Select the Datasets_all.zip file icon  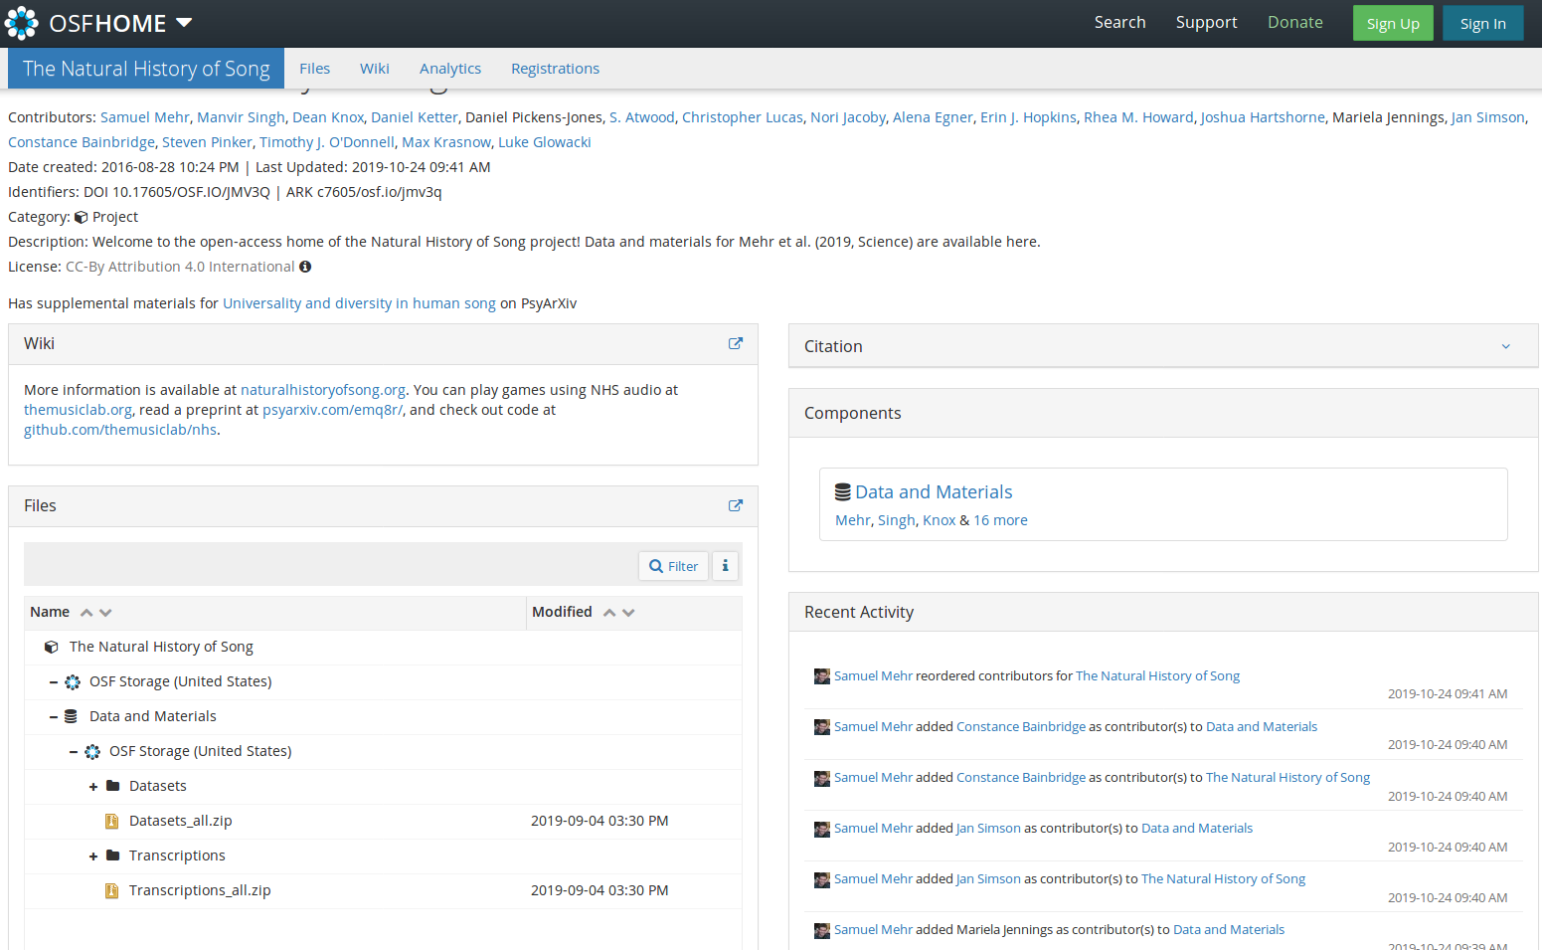coord(112,821)
